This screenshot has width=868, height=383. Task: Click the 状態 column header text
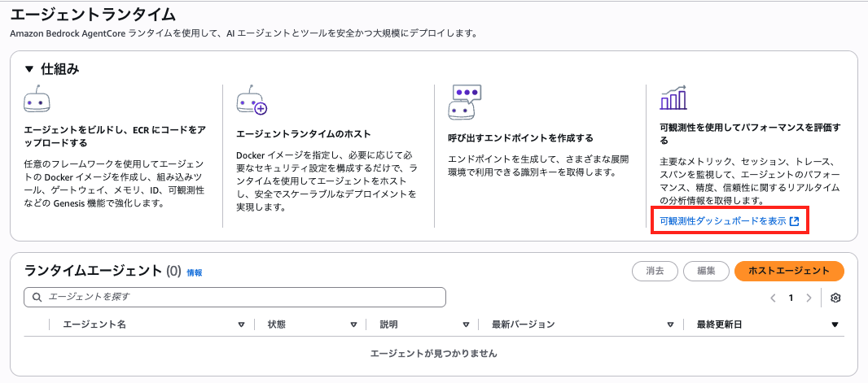(277, 324)
